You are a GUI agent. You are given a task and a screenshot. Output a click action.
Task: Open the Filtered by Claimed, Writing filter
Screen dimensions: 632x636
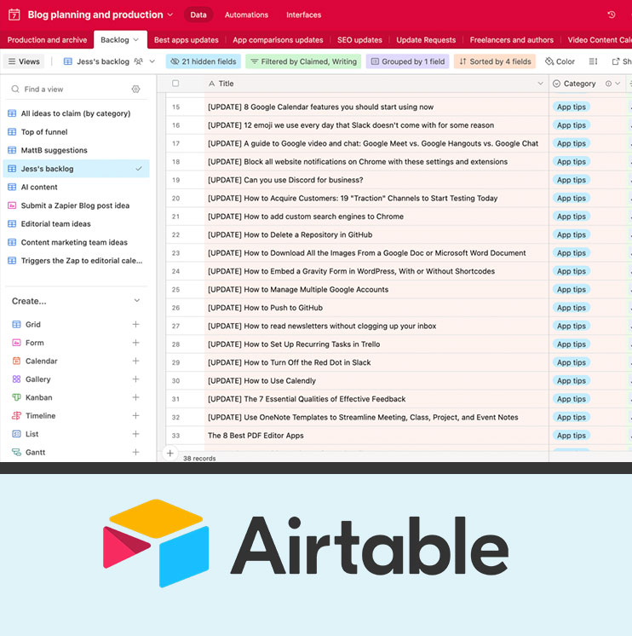pos(303,61)
